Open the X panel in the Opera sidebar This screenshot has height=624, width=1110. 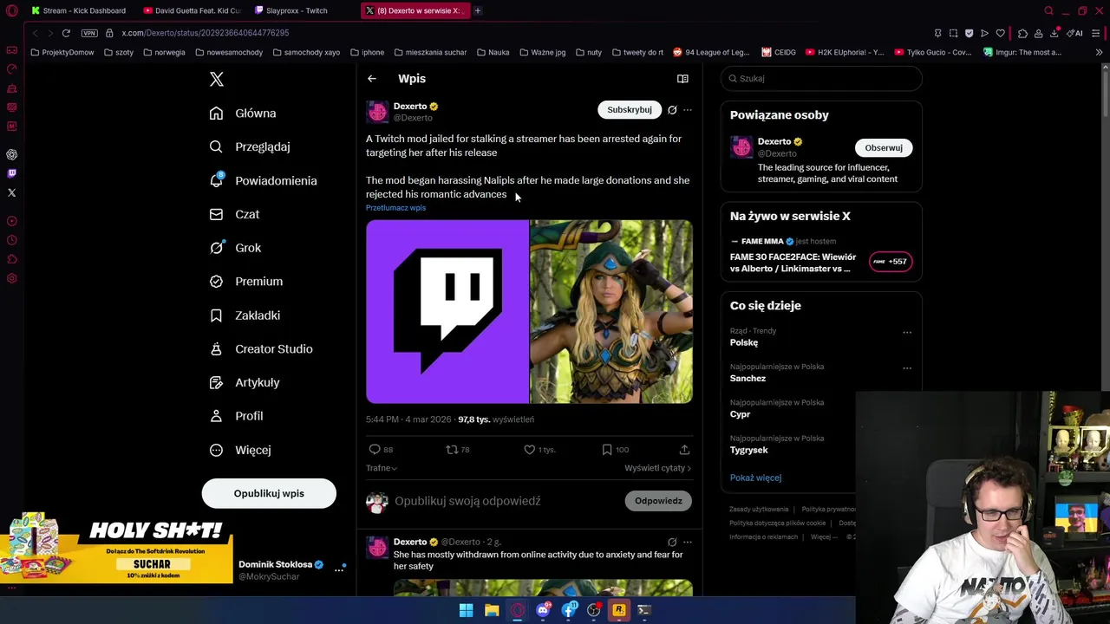tap(12, 192)
